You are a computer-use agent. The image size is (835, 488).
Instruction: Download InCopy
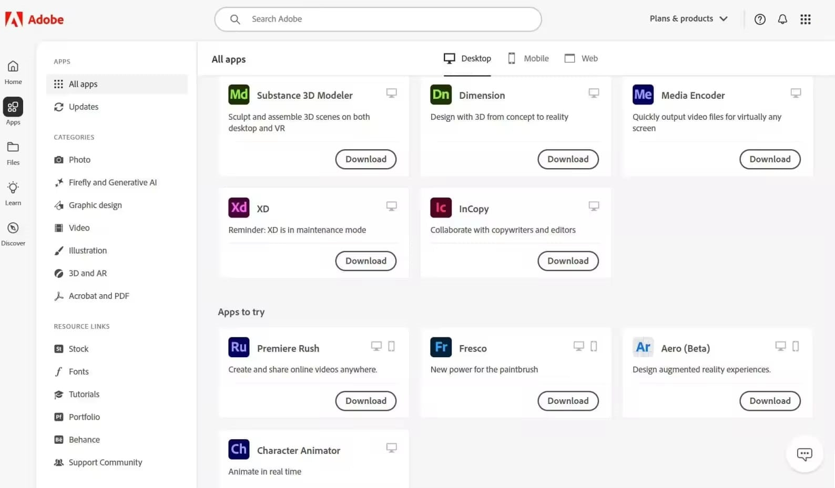pyautogui.click(x=568, y=261)
